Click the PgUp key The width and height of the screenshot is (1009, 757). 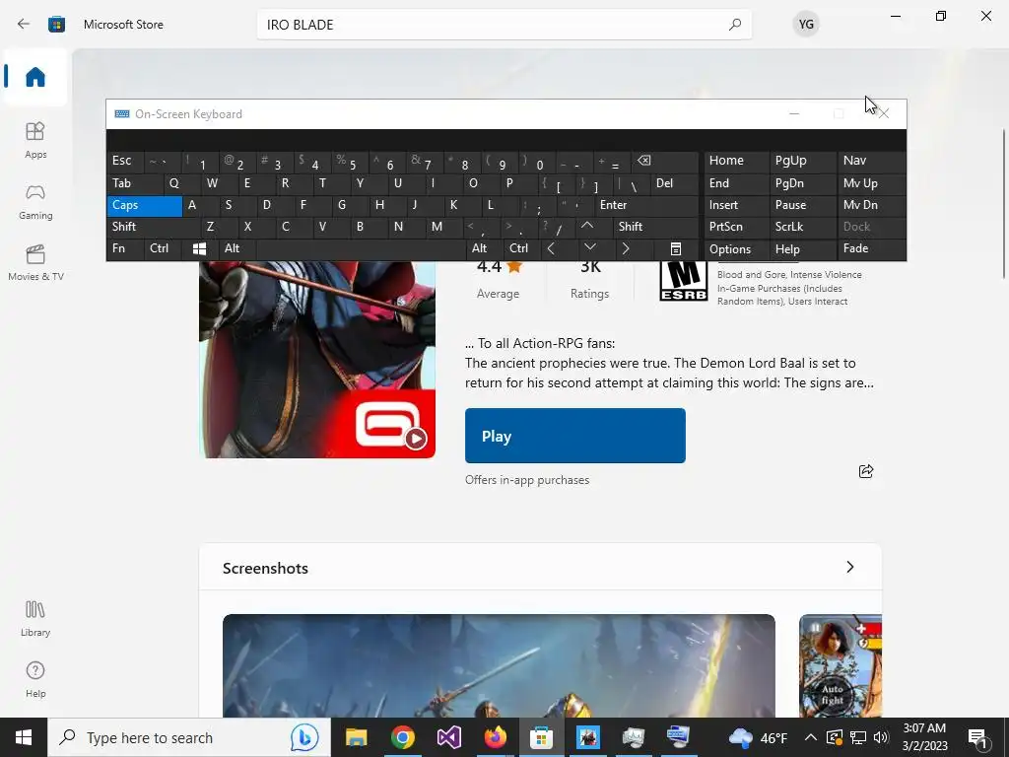tap(801, 161)
